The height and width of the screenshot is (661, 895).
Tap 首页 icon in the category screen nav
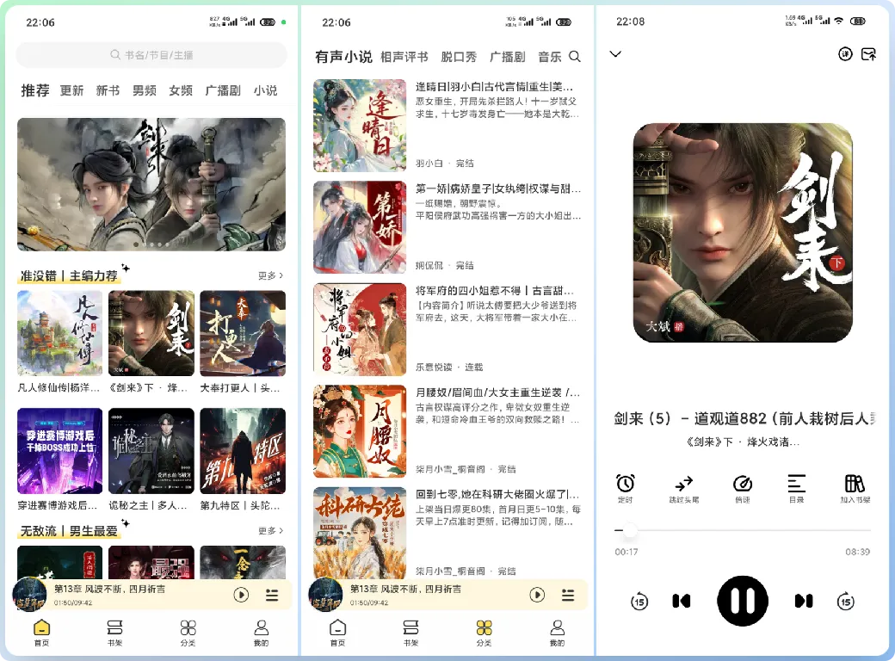click(x=337, y=628)
